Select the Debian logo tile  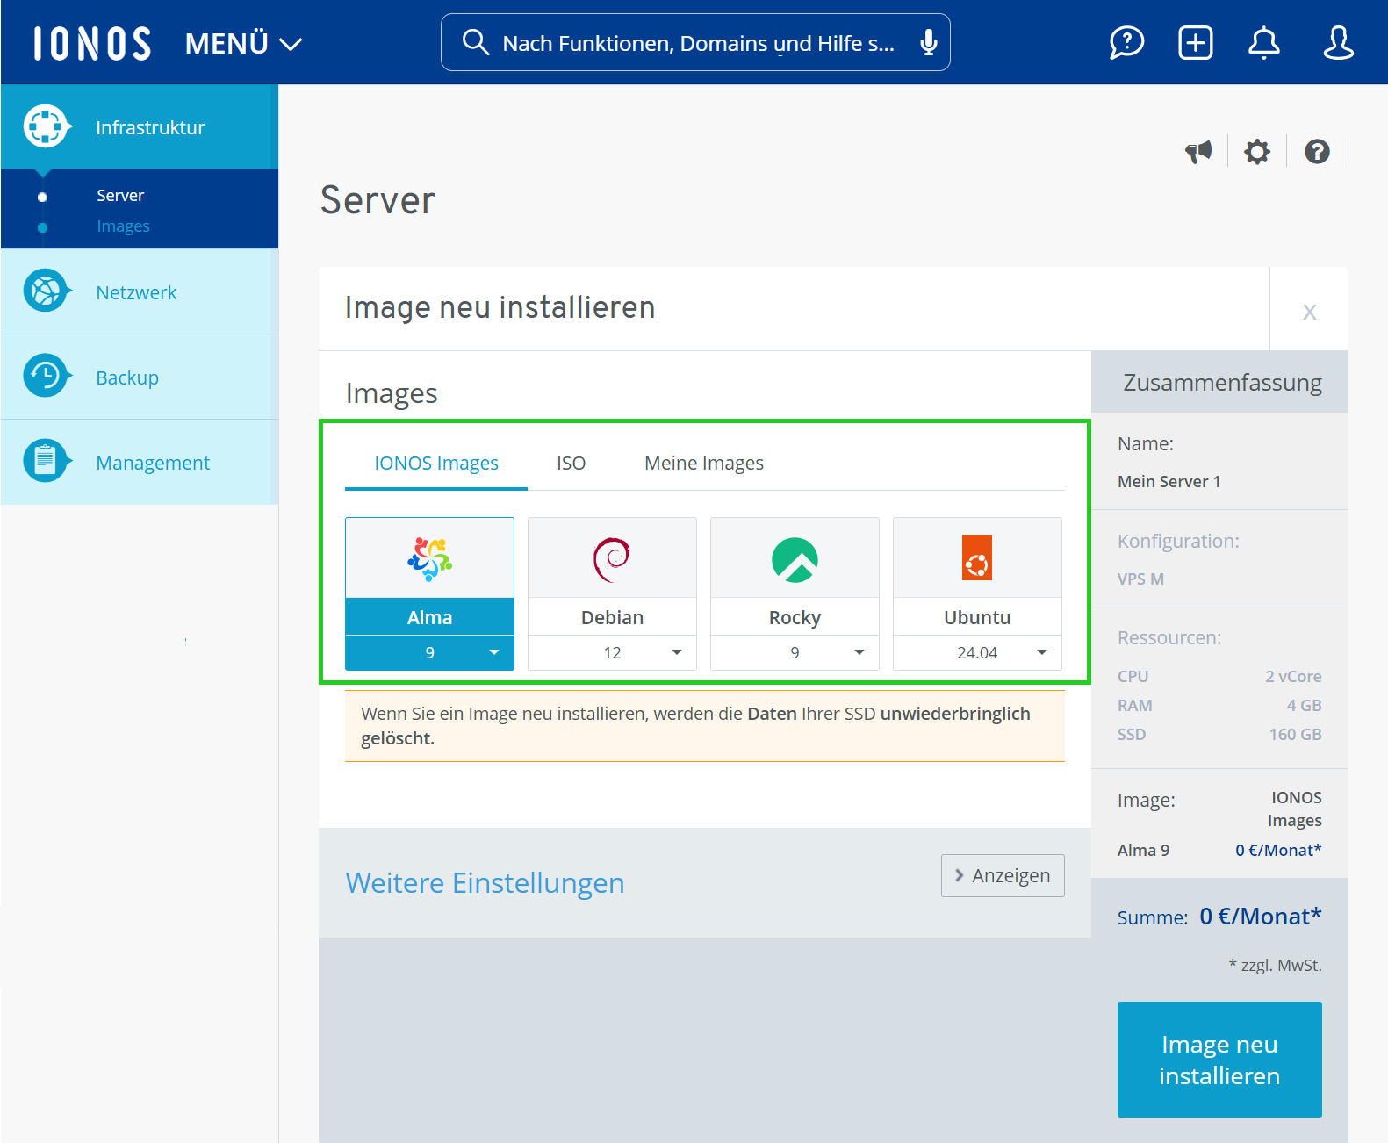point(612,558)
